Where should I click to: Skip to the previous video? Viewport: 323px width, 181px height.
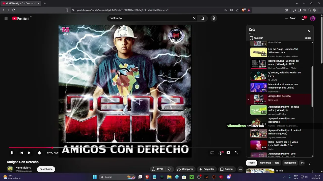pos(21,153)
